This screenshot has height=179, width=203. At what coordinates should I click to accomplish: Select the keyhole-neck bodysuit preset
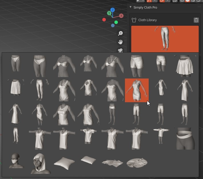coord(88,87)
